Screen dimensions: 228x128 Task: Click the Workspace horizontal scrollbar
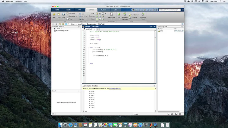point(169,112)
